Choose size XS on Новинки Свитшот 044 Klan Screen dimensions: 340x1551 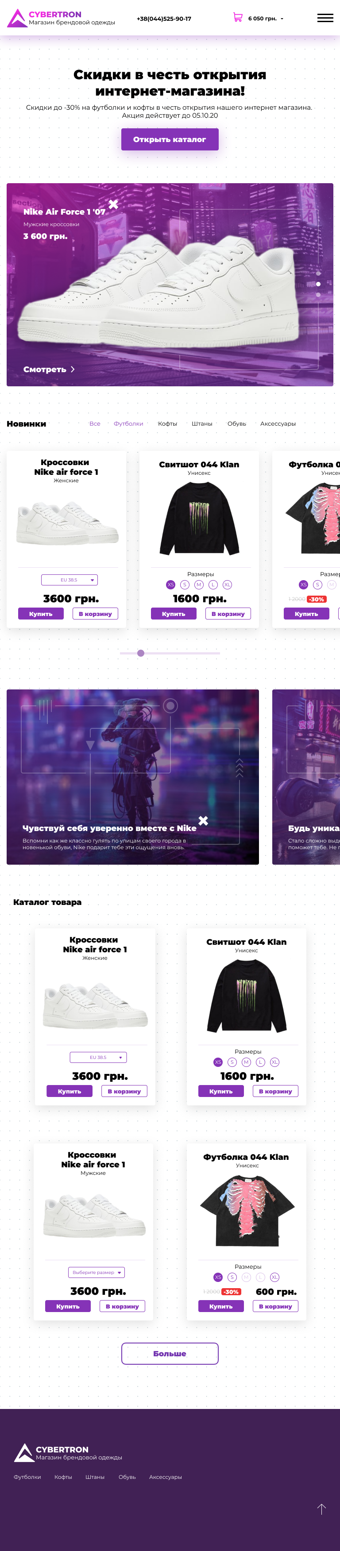pos(170,585)
